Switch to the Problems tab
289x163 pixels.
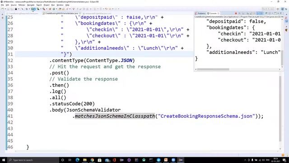tap(200, 13)
